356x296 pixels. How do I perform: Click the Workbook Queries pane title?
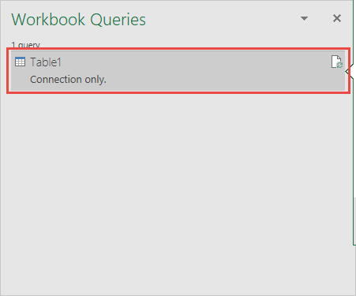(78, 20)
